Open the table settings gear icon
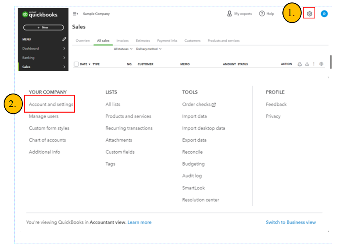The width and height of the screenshot is (345, 248). pos(321,64)
